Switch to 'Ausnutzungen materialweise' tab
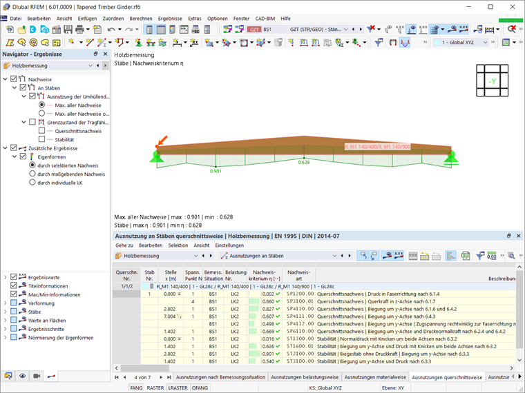 (375, 377)
